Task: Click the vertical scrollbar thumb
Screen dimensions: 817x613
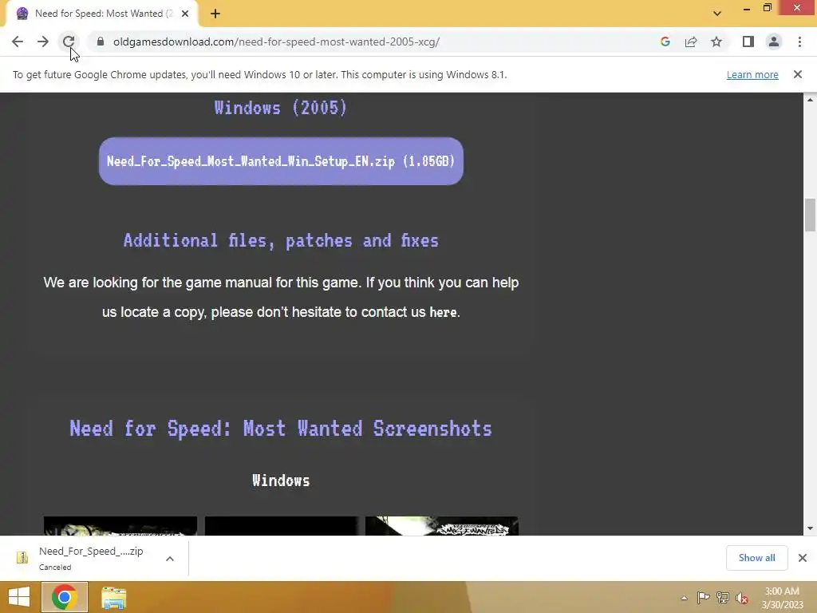Action: coord(810,215)
